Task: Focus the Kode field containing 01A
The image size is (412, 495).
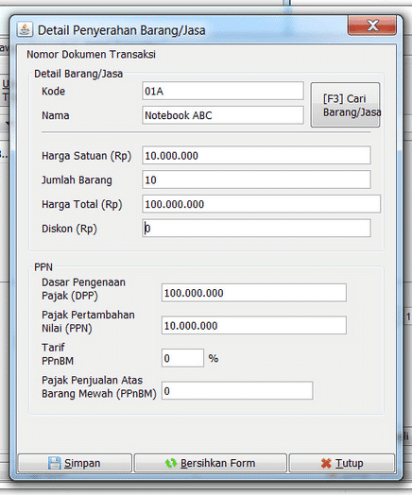Action: (223, 91)
